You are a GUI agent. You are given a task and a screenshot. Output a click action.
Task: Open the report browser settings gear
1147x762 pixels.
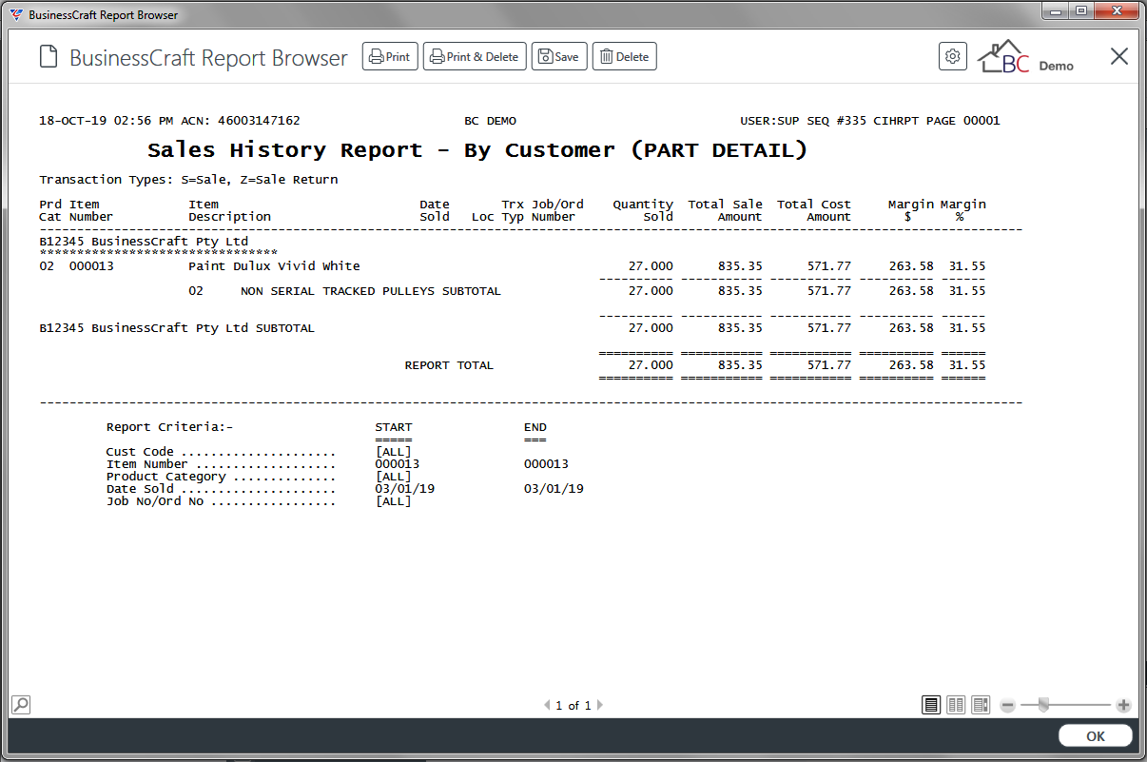click(x=952, y=56)
